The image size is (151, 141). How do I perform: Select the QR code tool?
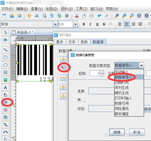click(x=5, y=117)
